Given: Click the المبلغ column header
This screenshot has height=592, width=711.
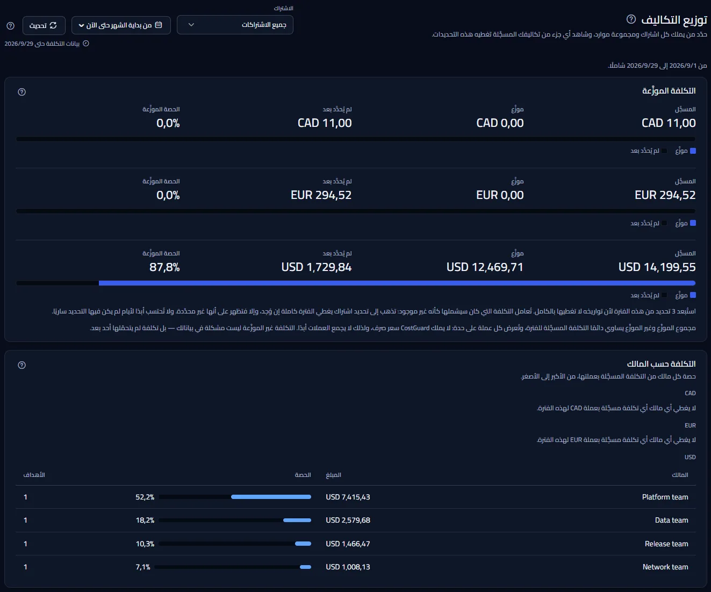Looking at the screenshot, I should (333, 475).
